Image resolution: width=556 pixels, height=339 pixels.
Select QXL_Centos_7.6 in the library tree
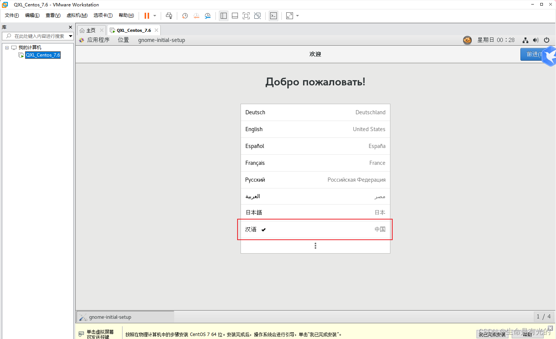click(x=43, y=55)
